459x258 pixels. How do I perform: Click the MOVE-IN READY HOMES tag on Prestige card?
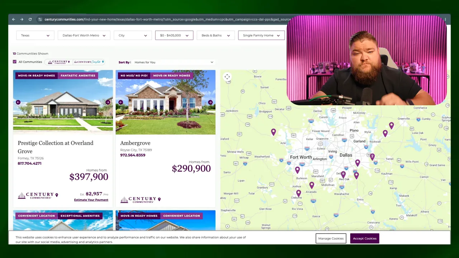[36, 76]
